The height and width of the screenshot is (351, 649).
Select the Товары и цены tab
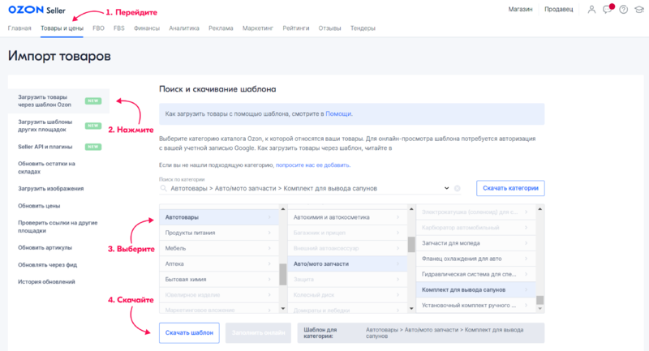pos(62,28)
